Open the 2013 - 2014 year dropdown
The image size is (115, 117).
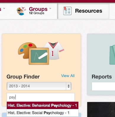[x=39, y=86]
